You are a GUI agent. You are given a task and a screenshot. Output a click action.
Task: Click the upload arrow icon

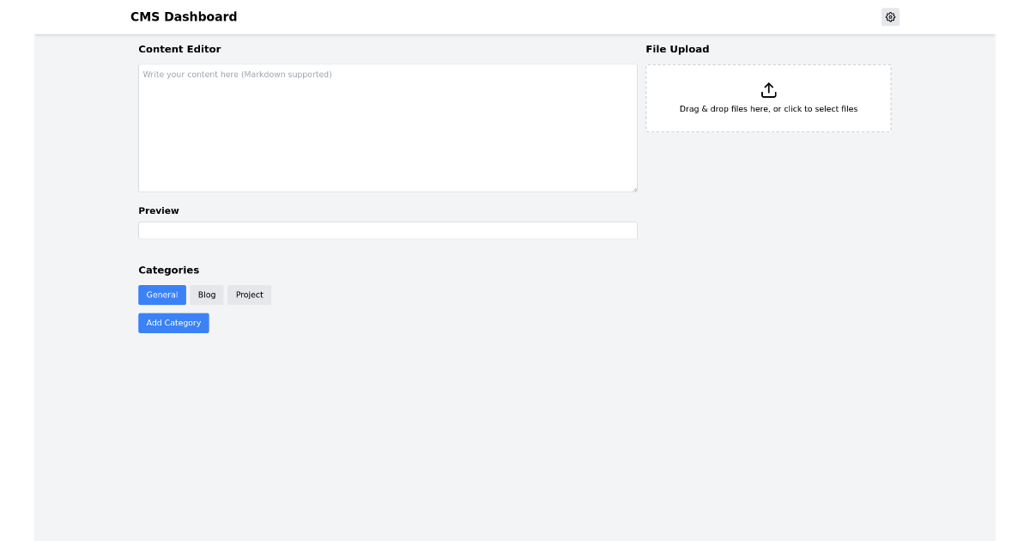coord(768,89)
